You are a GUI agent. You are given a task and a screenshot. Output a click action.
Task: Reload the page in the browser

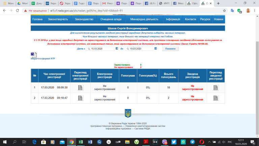[17, 10]
